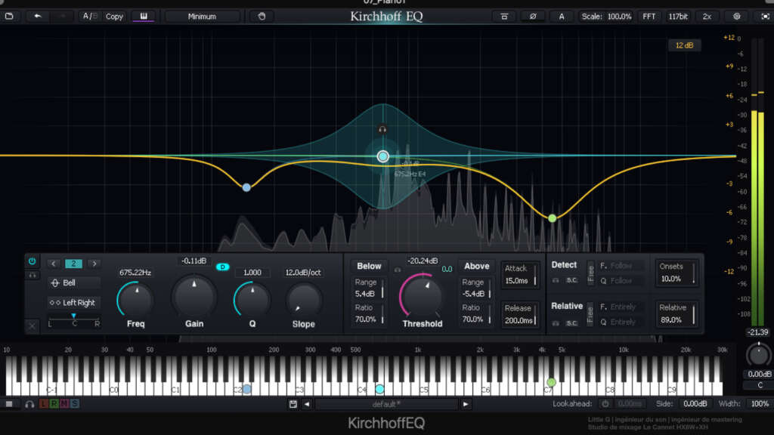
Task: Go to the next preset arrow
Action: tap(465, 405)
